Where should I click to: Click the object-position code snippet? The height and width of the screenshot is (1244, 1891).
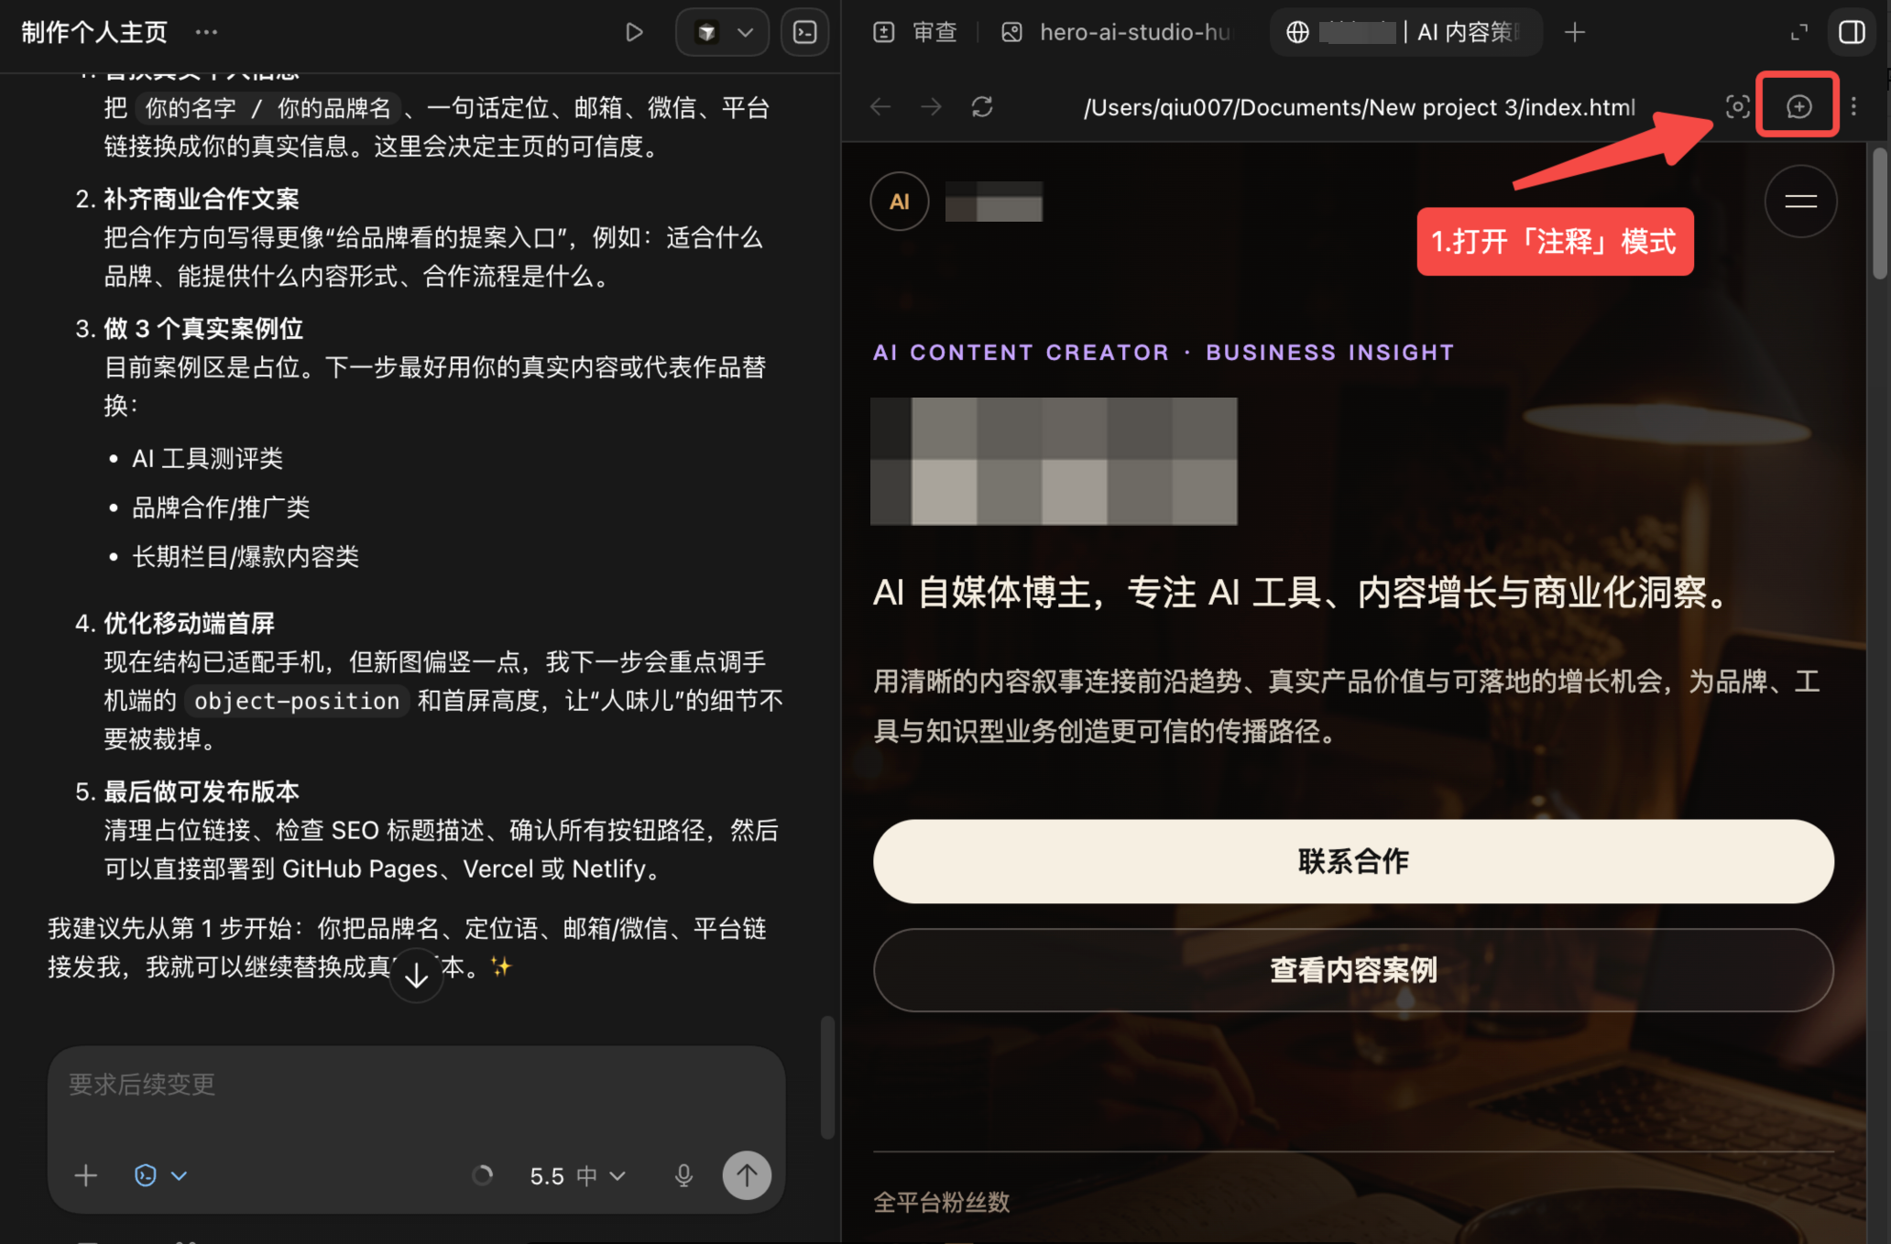pos(297,701)
